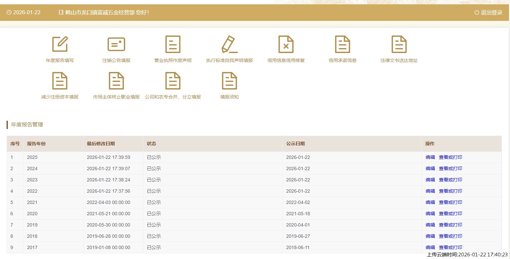Edit the 2025 annual report
This screenshot has width=510, height=259.
(430, 158)
